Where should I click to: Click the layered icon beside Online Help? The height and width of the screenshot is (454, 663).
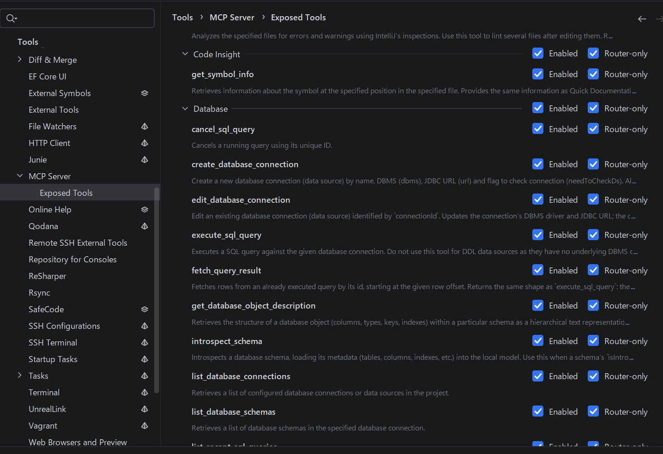point(145,210)
